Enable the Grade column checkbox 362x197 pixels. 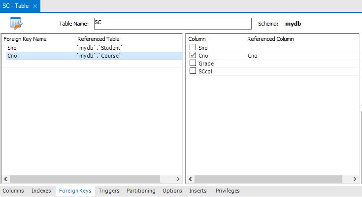pos(193,64)
